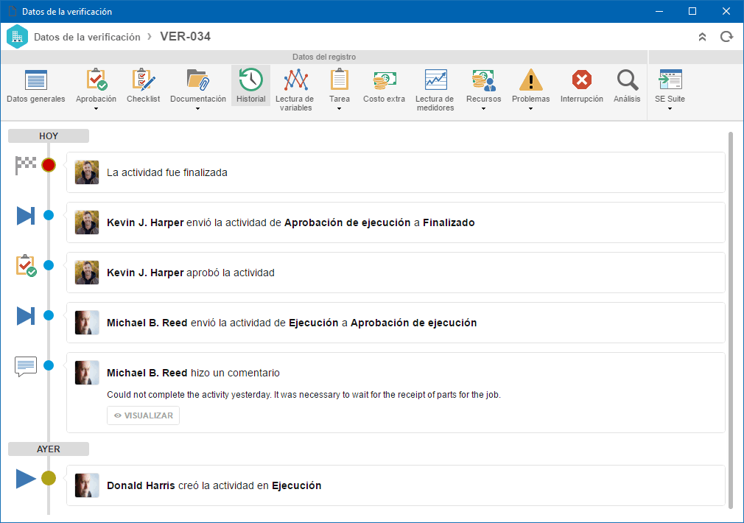Collapse the toolbar with double chevron
This screenshot has height=523, width=744.
pyautogui.click(x=702, y=37)
